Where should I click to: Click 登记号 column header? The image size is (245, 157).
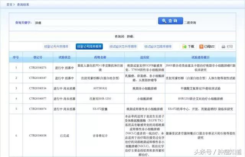38,57
